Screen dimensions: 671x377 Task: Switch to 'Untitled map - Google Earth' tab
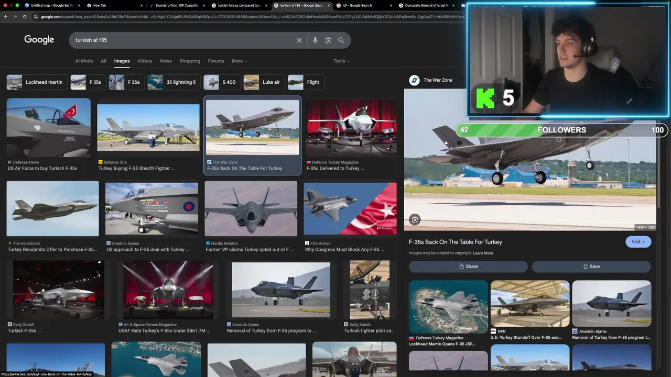point(51,5)
